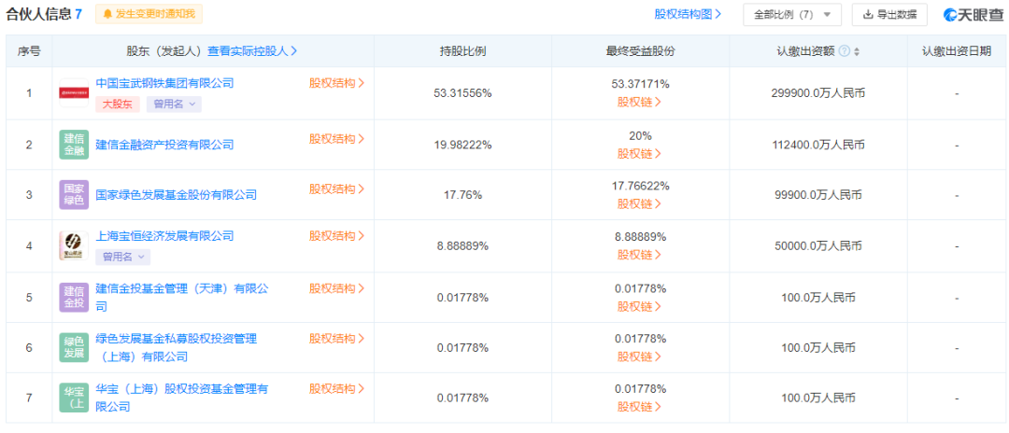Open 股权结构 for 华宝(上海)股权投资基金管理
Image resolution: width=1009 pixels, height=433 pixels.
point(336,389)
